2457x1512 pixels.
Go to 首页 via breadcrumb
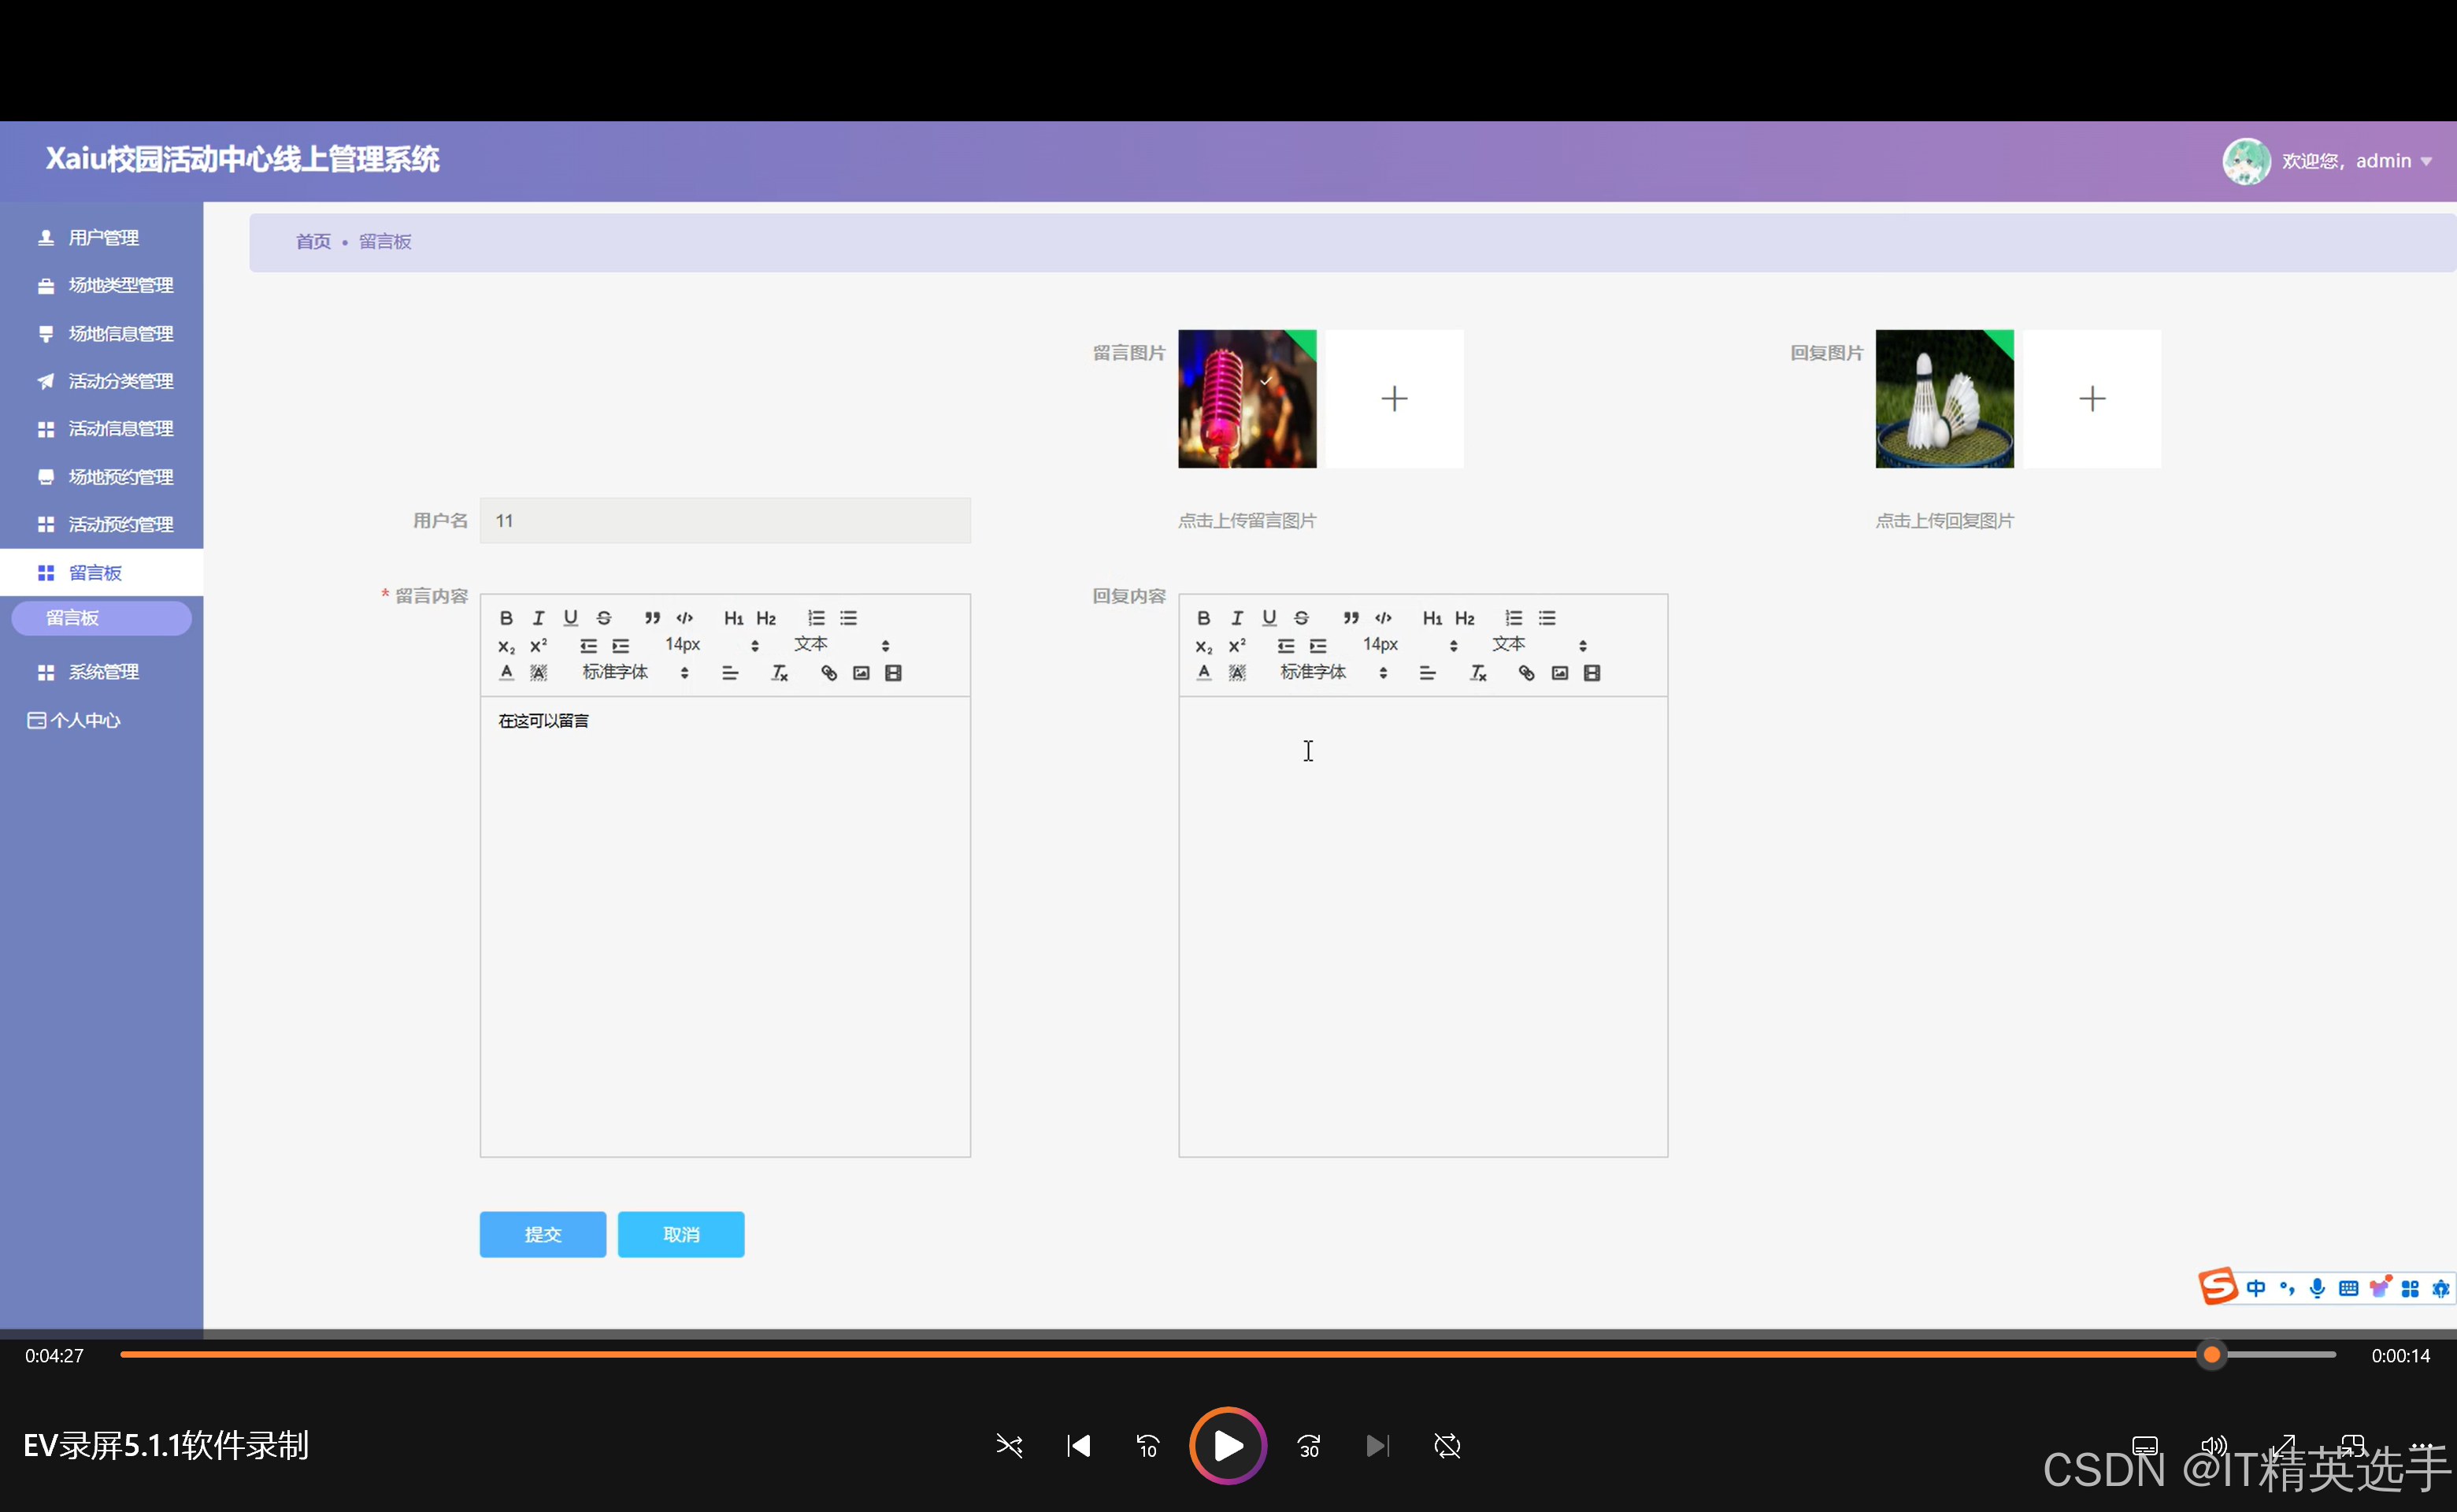click(x=313, y=242)
